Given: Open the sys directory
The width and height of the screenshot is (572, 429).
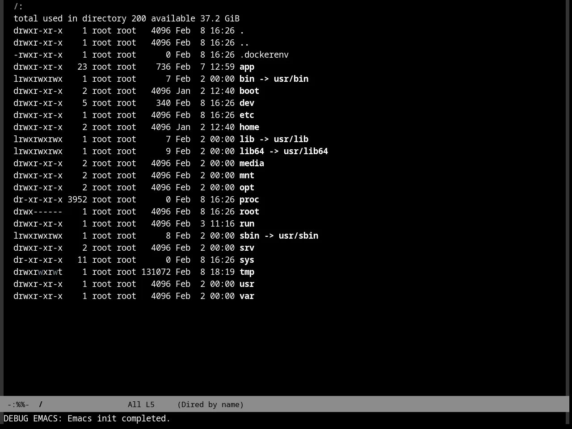Looking at the screenshot, I should coord(247,260).
